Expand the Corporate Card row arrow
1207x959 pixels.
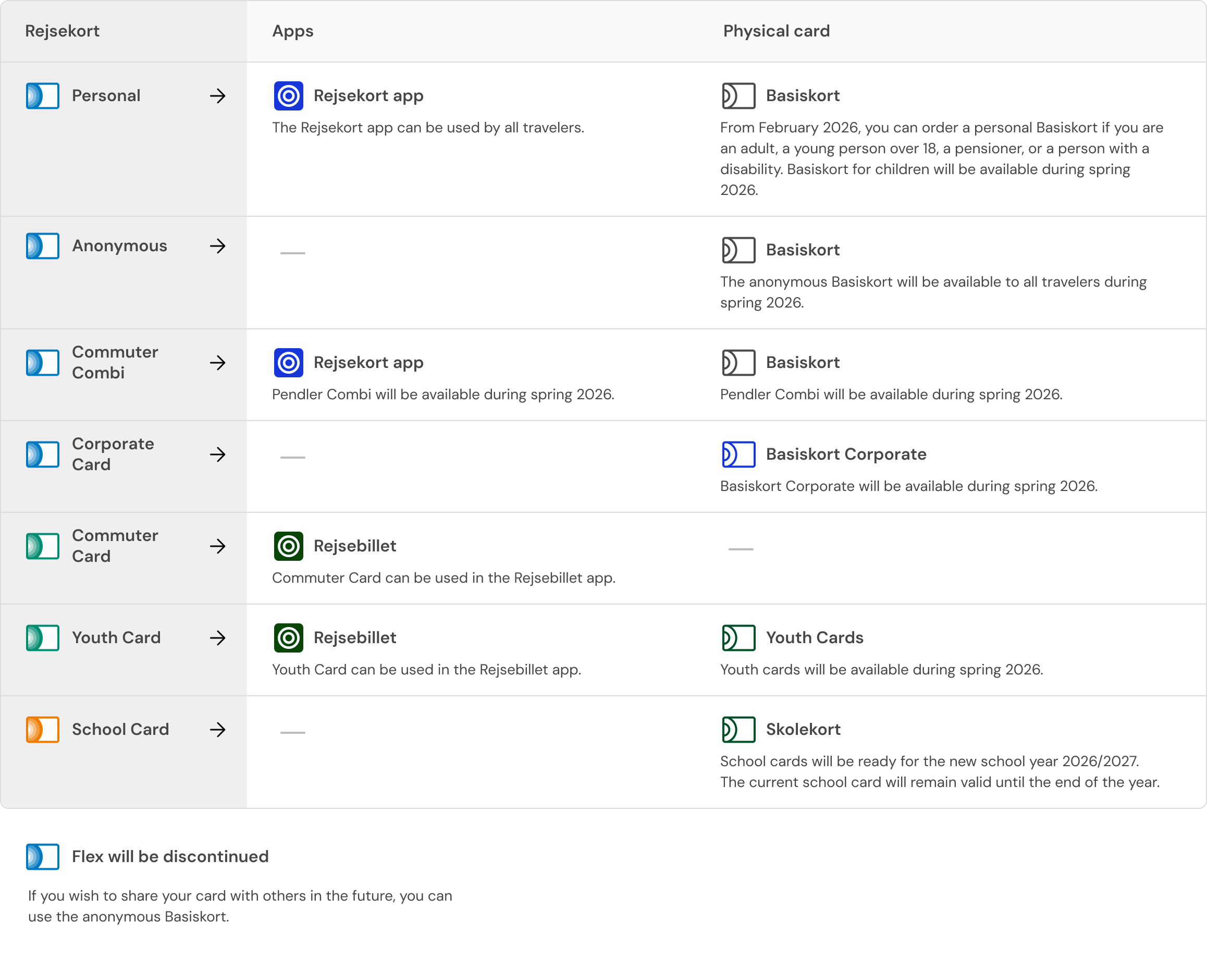pyautogui.click(x=218, y=454)
